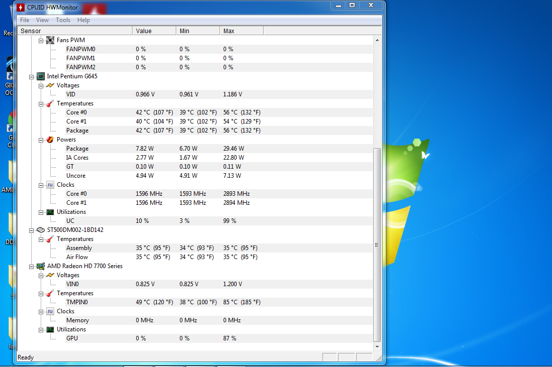Click the Intel Pentium G645 chip icon
The image size is (552, 367).
[x=41, y=76]
